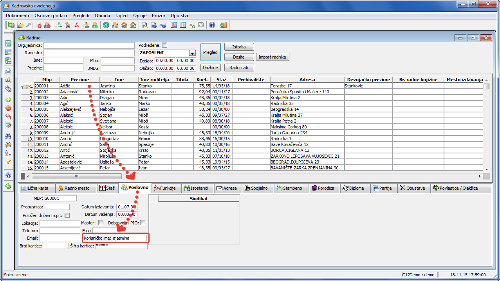This screenshot has width=500, height=281.
Task: Click the red minus delete record icon
Action: (8, 108)
